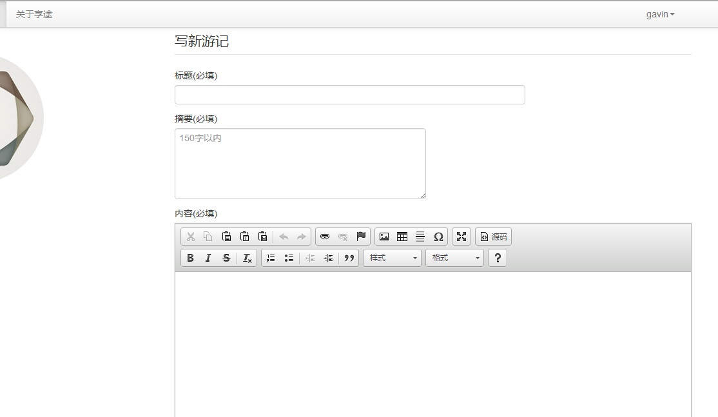The height and width of the screenshot is (417, 718).
Task: Insert an anchor with flag icon
Action: 361,237
